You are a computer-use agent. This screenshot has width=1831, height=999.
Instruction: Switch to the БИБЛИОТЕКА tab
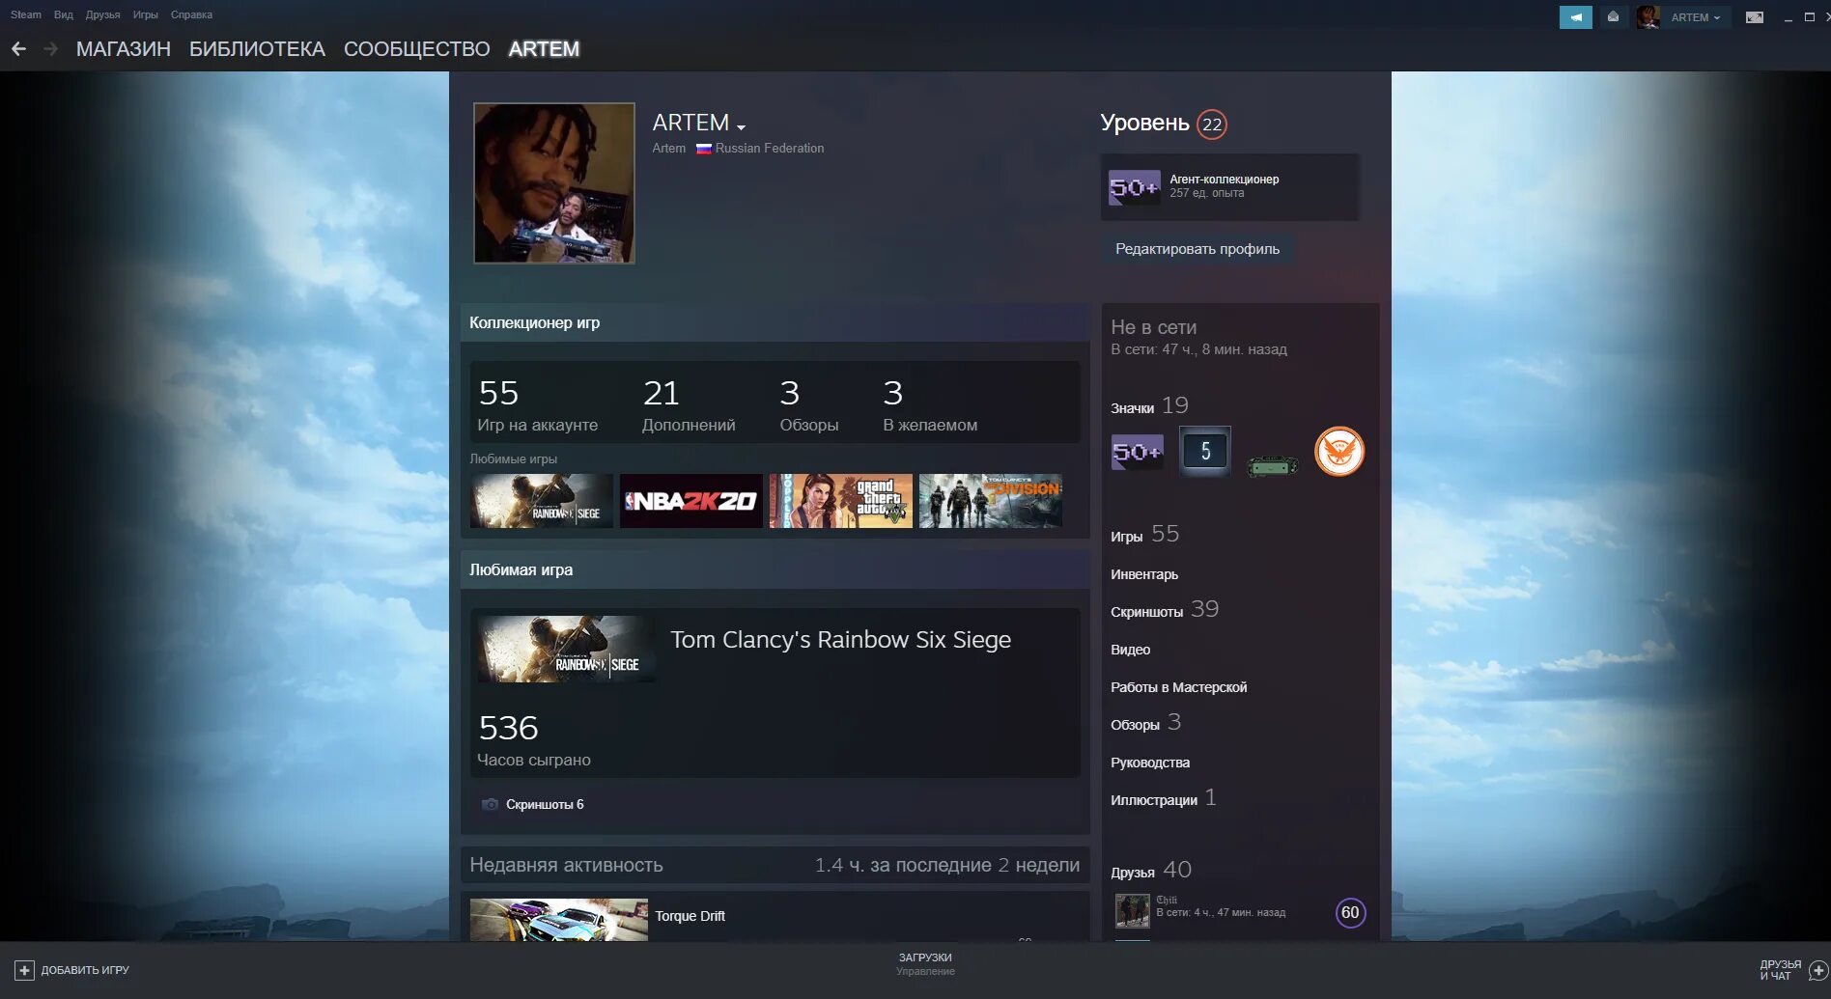point(257,48)
